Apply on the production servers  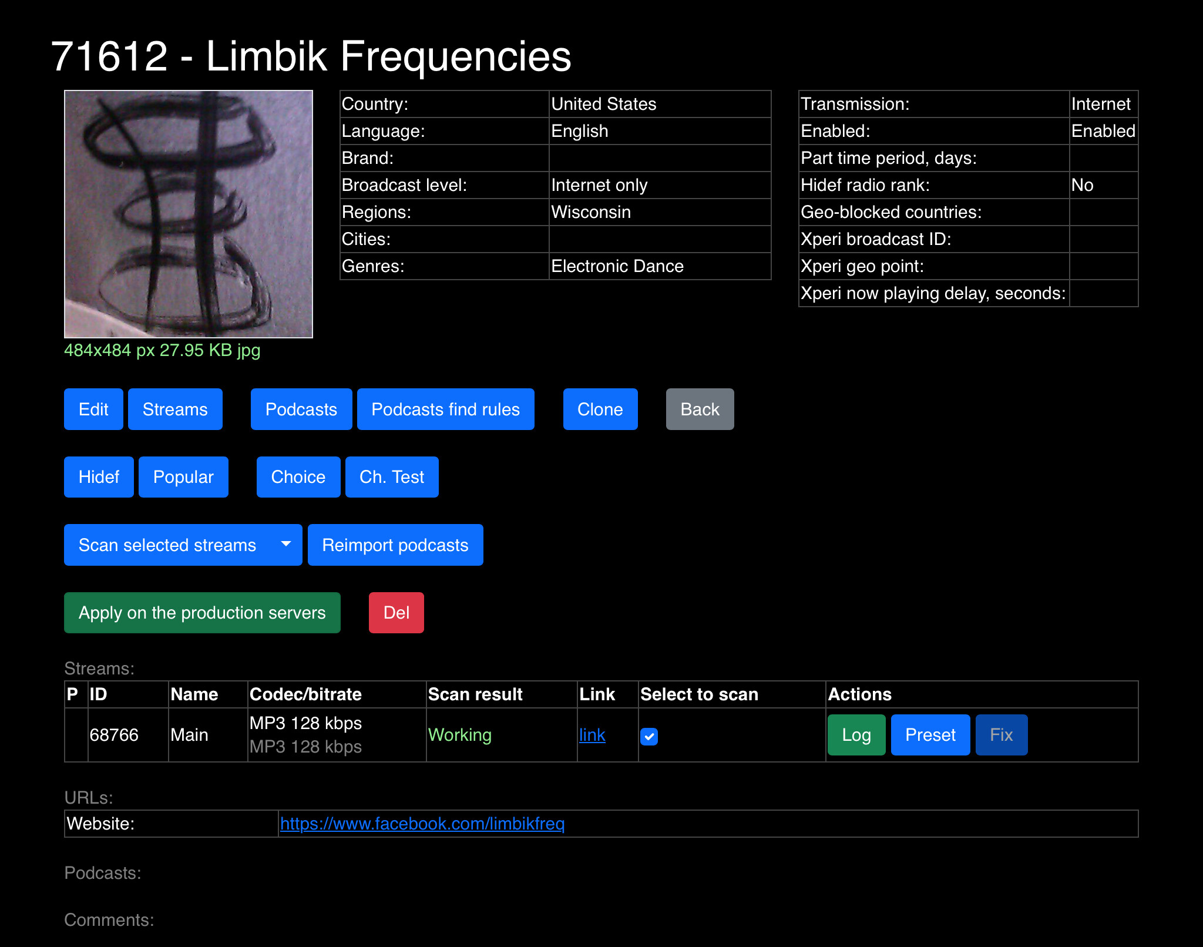pos(202,612)
